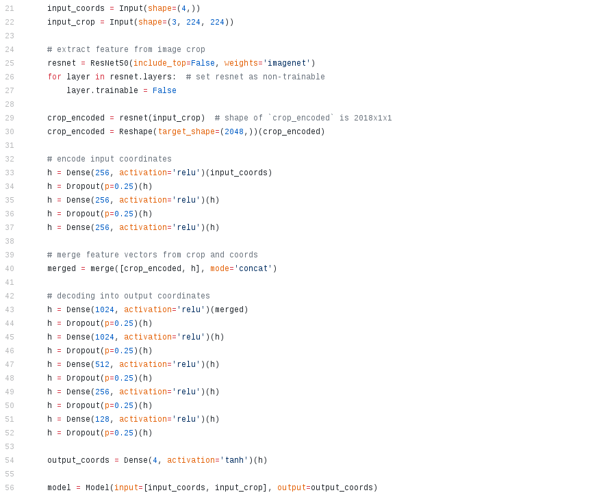Select line number 25 in the gutter
Screen dimensions: 614x495
click(10, 63)
